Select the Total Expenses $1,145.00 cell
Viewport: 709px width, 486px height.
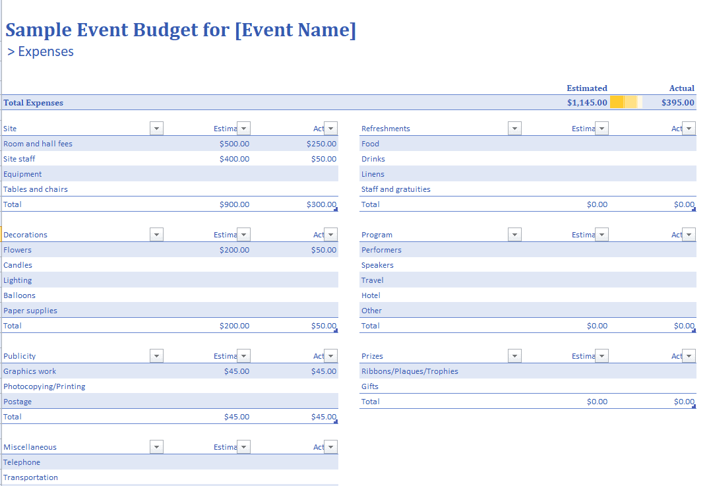[587, 103]
